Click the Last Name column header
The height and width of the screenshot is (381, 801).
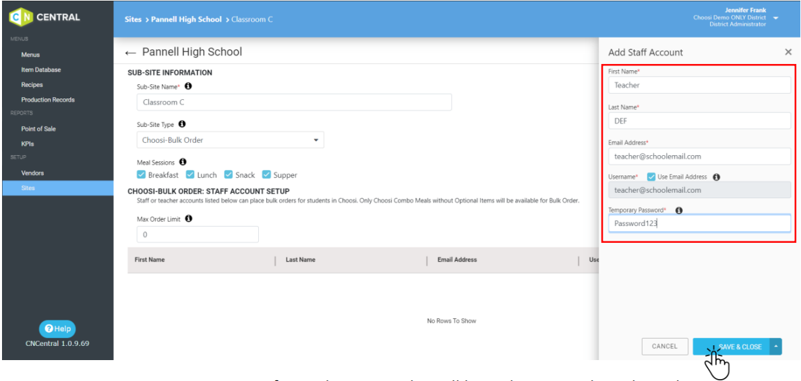tap(301, 260)
